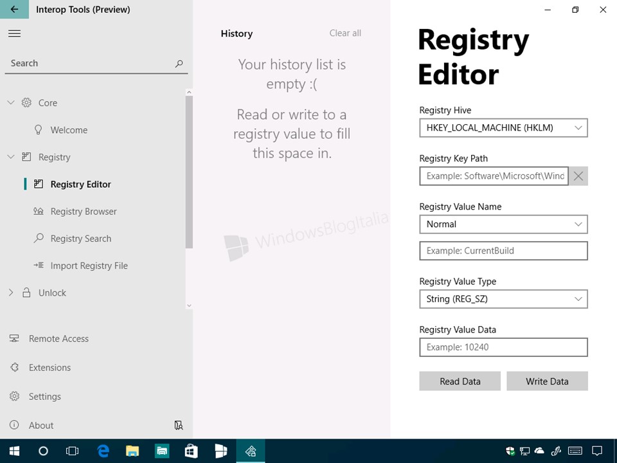Click the Settings gear icon
The image size is (617, 463).
coord(15,396)
